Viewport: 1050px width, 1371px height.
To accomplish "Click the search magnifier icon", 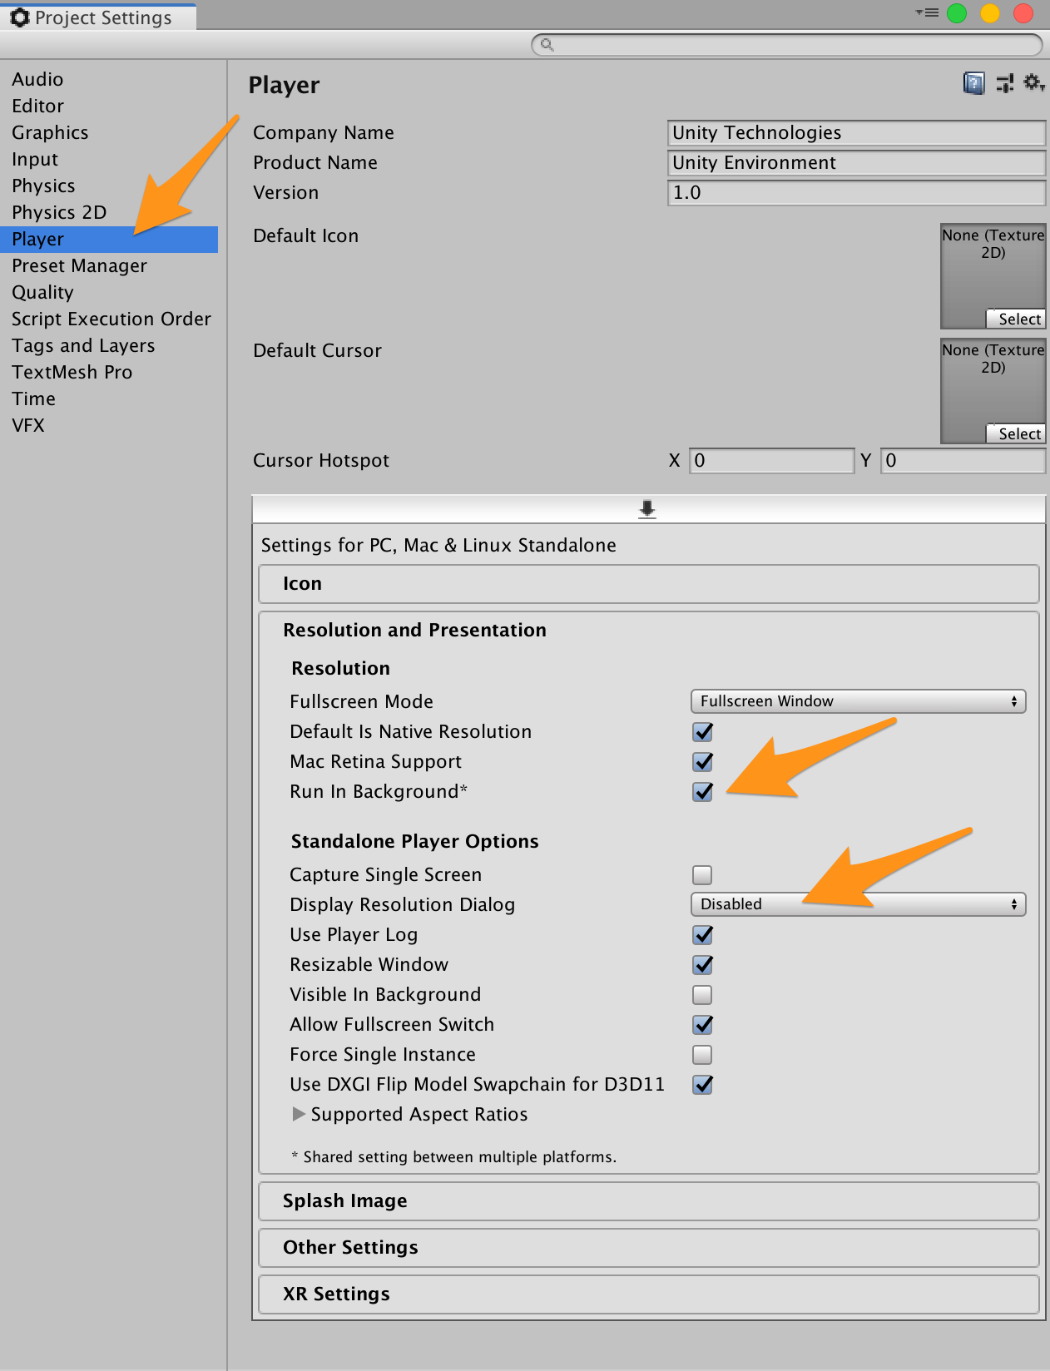I will click(x=547, y=44).
